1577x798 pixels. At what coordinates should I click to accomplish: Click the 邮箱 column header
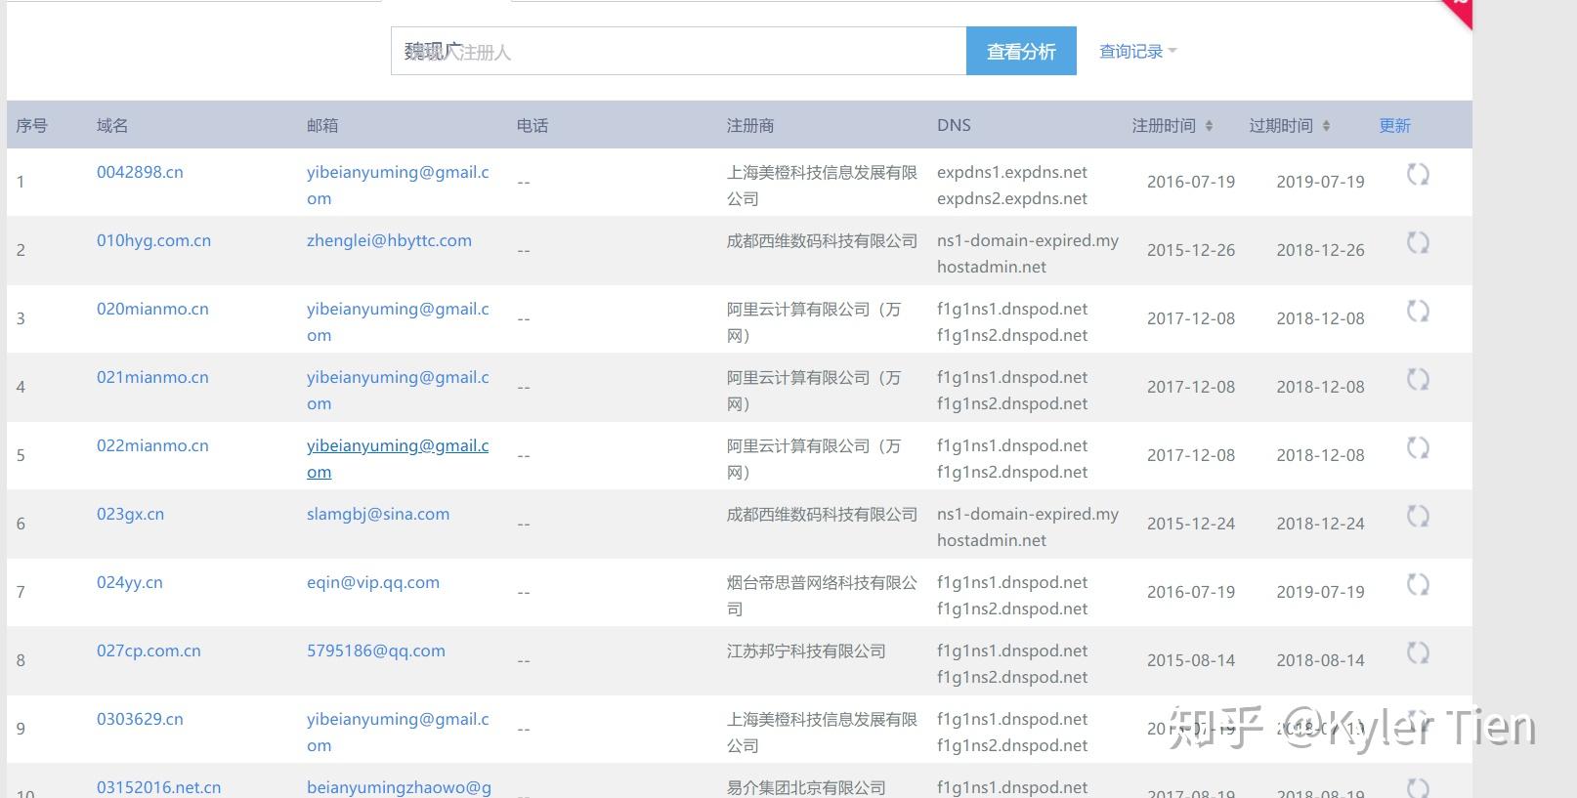pos(322,126)
